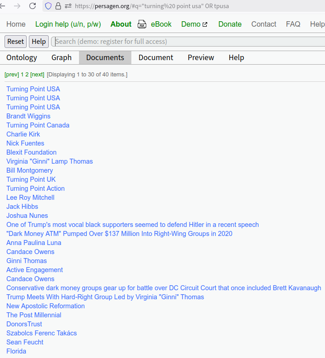Switch to the Preview tab
Image resolution: width=325 pixels, height=358 pixels.
tap(201, 57)
